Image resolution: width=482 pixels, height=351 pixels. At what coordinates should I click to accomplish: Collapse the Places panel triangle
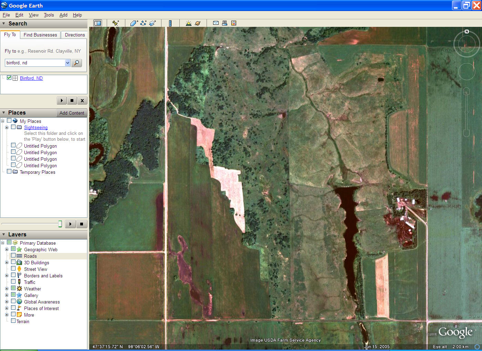click(4, 113)
